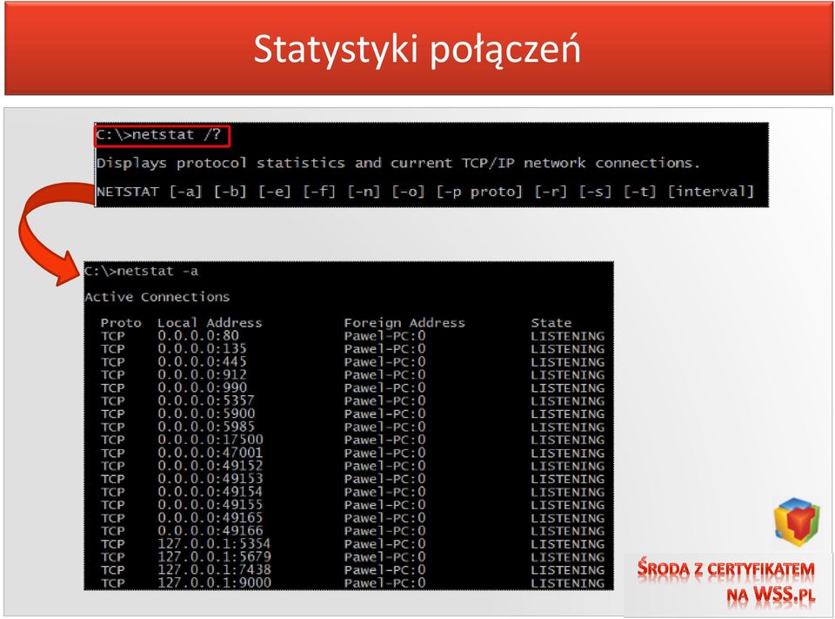Click the [-e] option in usage line

275,192
